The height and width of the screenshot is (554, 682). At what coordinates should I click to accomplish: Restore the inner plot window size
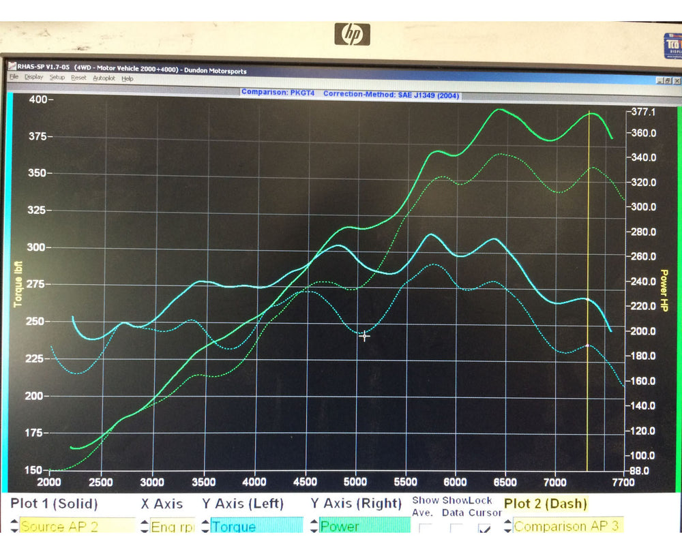point(667,80)
